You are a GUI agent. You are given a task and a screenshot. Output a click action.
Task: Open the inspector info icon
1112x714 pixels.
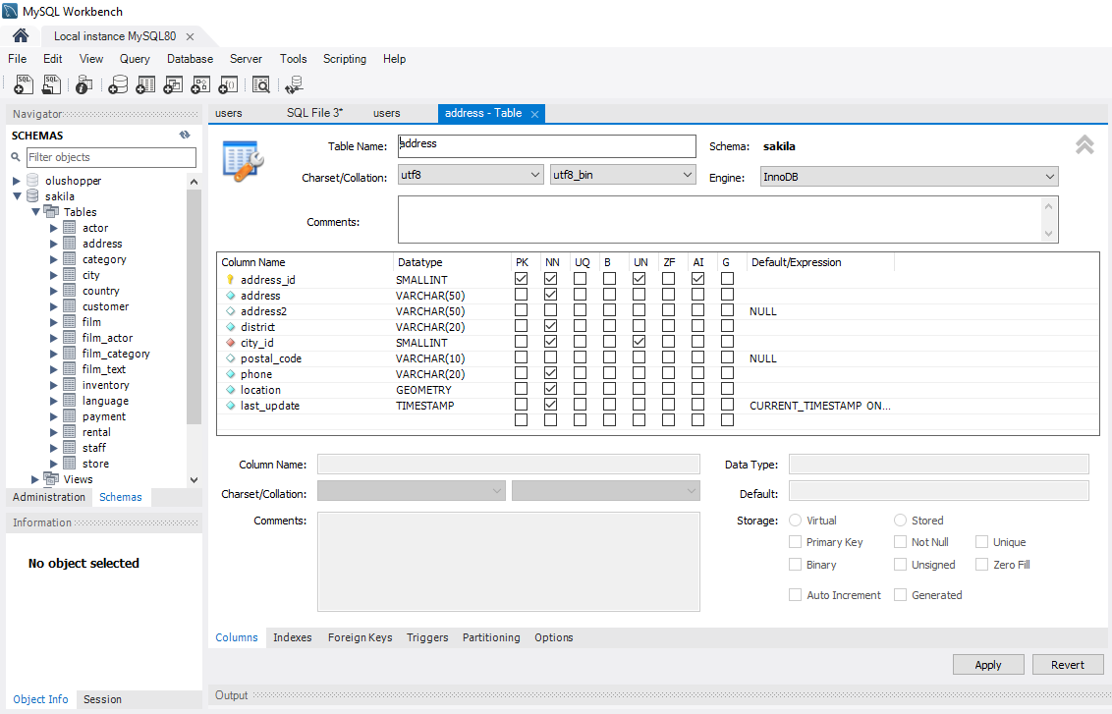[83, 85]
